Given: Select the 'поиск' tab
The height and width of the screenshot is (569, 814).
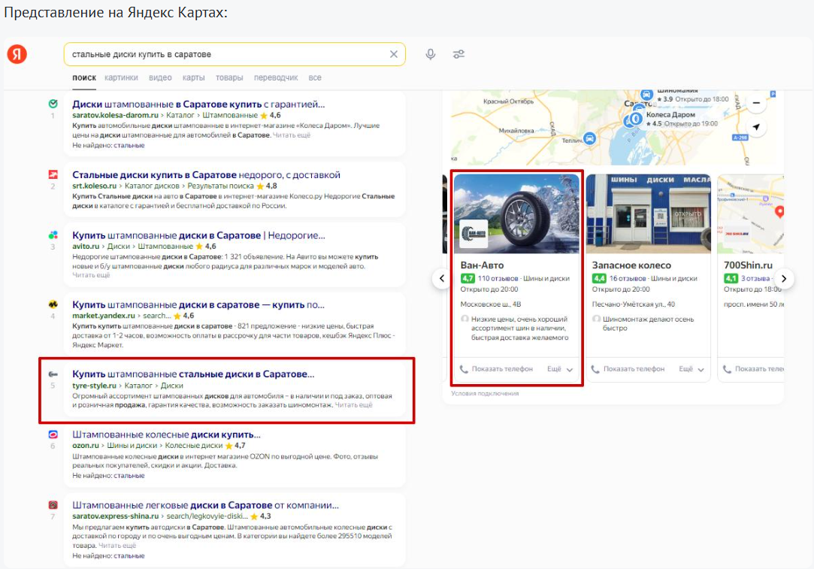Looking at the screenshot, I should (84, 77).
